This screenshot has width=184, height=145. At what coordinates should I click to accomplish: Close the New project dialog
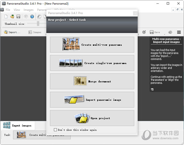[135, 13]
